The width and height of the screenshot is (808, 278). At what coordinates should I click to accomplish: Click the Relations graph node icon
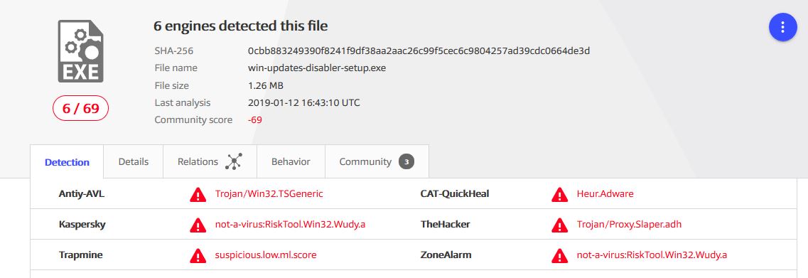point(234,161)
